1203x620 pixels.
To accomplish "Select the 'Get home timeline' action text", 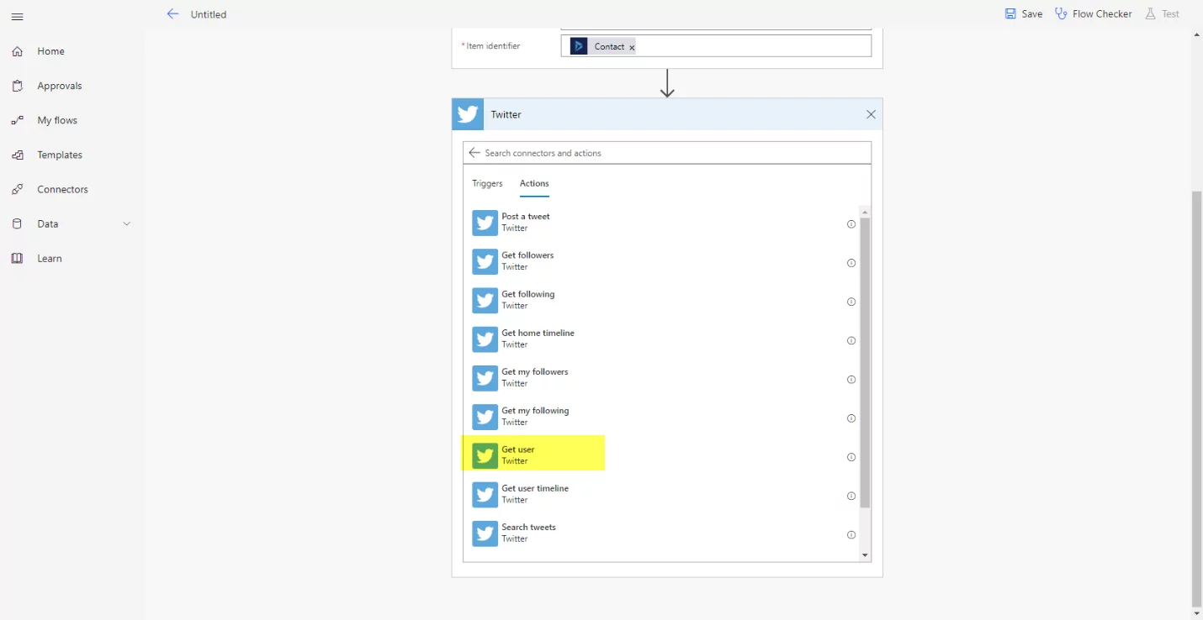I will pos(538,334).
